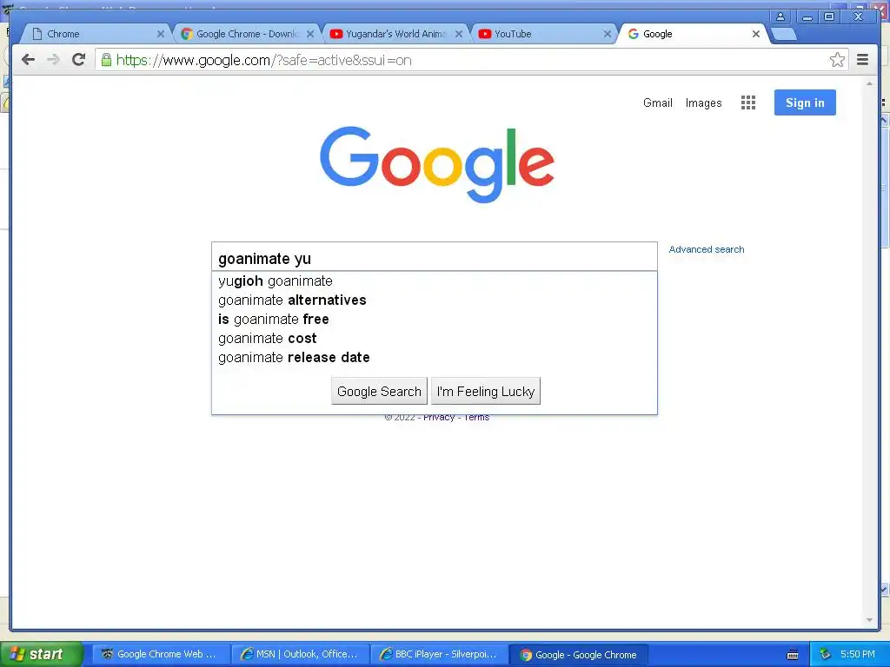Screen dimensions: 890x667
Task: Reload the current Google page
Action: [x=79, y=60]
